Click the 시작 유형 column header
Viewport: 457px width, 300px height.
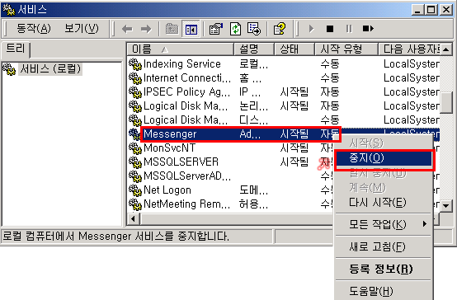click(x=346, y=49)
